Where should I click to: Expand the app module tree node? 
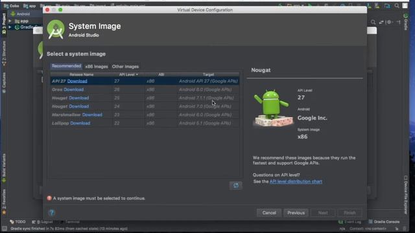tap(10, 21)
